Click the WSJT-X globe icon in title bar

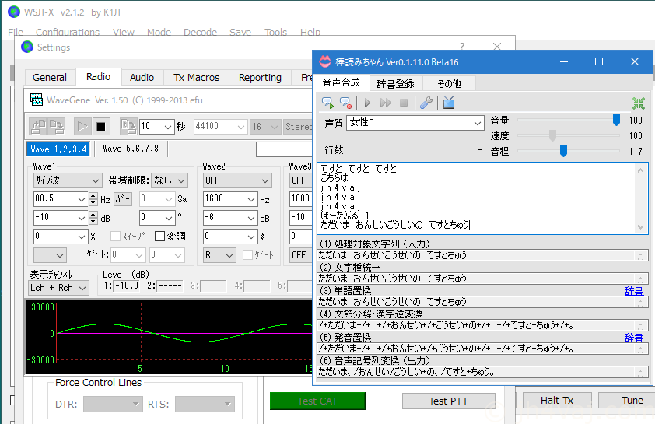pyautogui.click(x=14, y=12)
